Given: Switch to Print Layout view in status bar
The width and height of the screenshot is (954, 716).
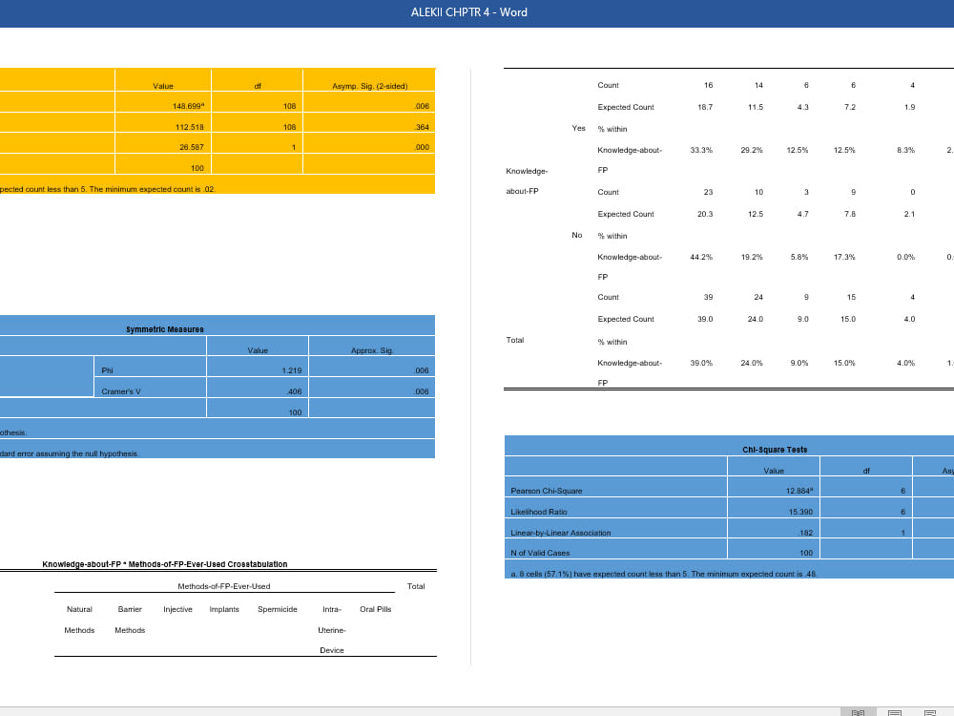Looking at the screenshot, I should click(895, 712).
